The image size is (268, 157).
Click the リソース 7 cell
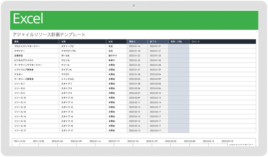pos(36,84)
